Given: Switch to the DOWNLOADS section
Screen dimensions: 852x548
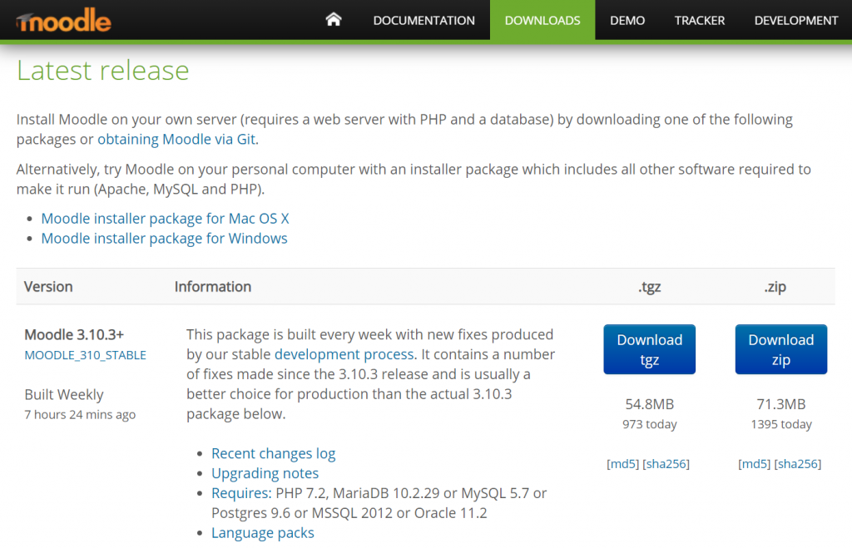Looking at the screenshot, I should tap(542, 20).
